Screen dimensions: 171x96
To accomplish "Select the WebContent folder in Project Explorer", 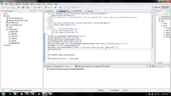I will pos(13,29).
